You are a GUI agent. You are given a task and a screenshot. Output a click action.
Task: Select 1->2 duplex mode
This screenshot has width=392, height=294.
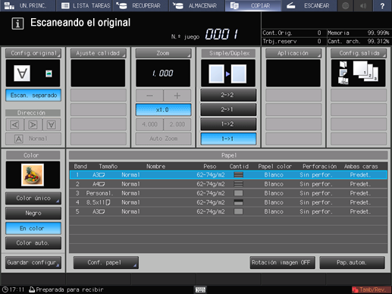click(228, 124)
